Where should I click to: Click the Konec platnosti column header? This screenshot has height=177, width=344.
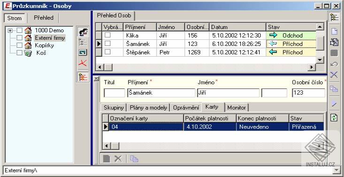tap(263, 118)
